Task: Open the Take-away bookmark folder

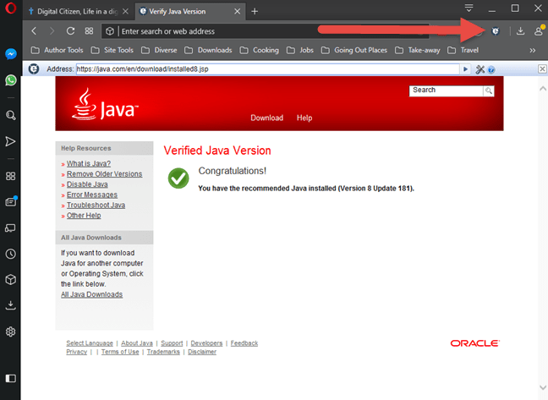Action: click(417, 50)
